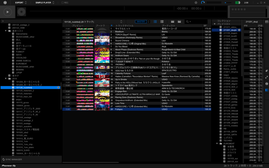Click the panel icon right of the list view icon
Screen dimensions: 269x168
(x=172, y=22)
